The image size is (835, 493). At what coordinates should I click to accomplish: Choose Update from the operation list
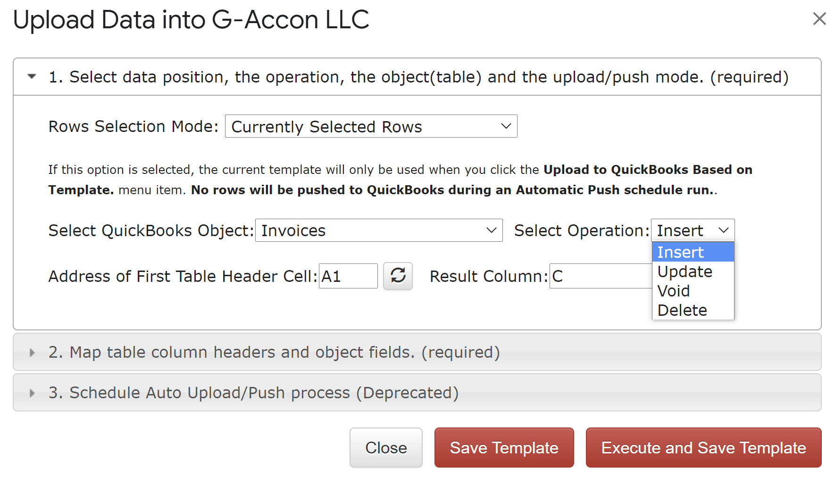pos(685,271)
